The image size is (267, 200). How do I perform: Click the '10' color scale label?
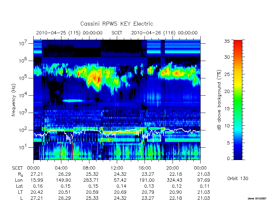pos(227,126)
